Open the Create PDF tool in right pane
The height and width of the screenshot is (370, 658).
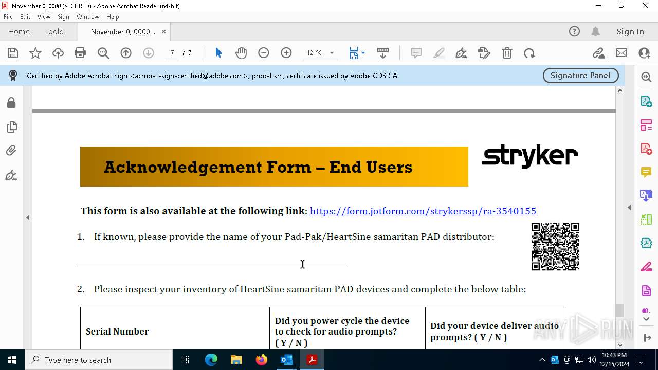click(x=646, y=148)
